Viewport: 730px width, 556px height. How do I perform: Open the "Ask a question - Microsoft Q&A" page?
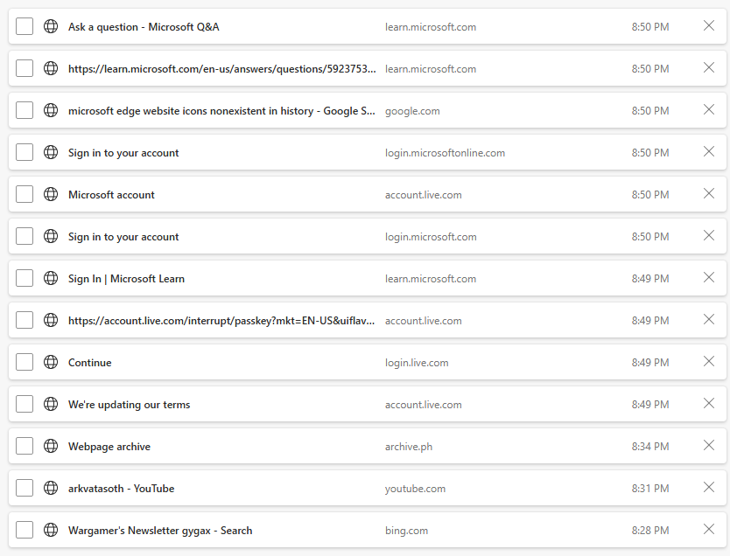tap(144, 27)
